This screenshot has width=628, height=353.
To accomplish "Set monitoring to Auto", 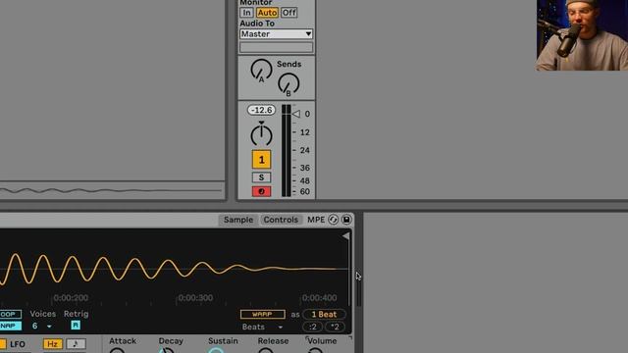I will pos(267,13).
